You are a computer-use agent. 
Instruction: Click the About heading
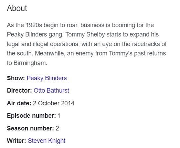[17, 8]
